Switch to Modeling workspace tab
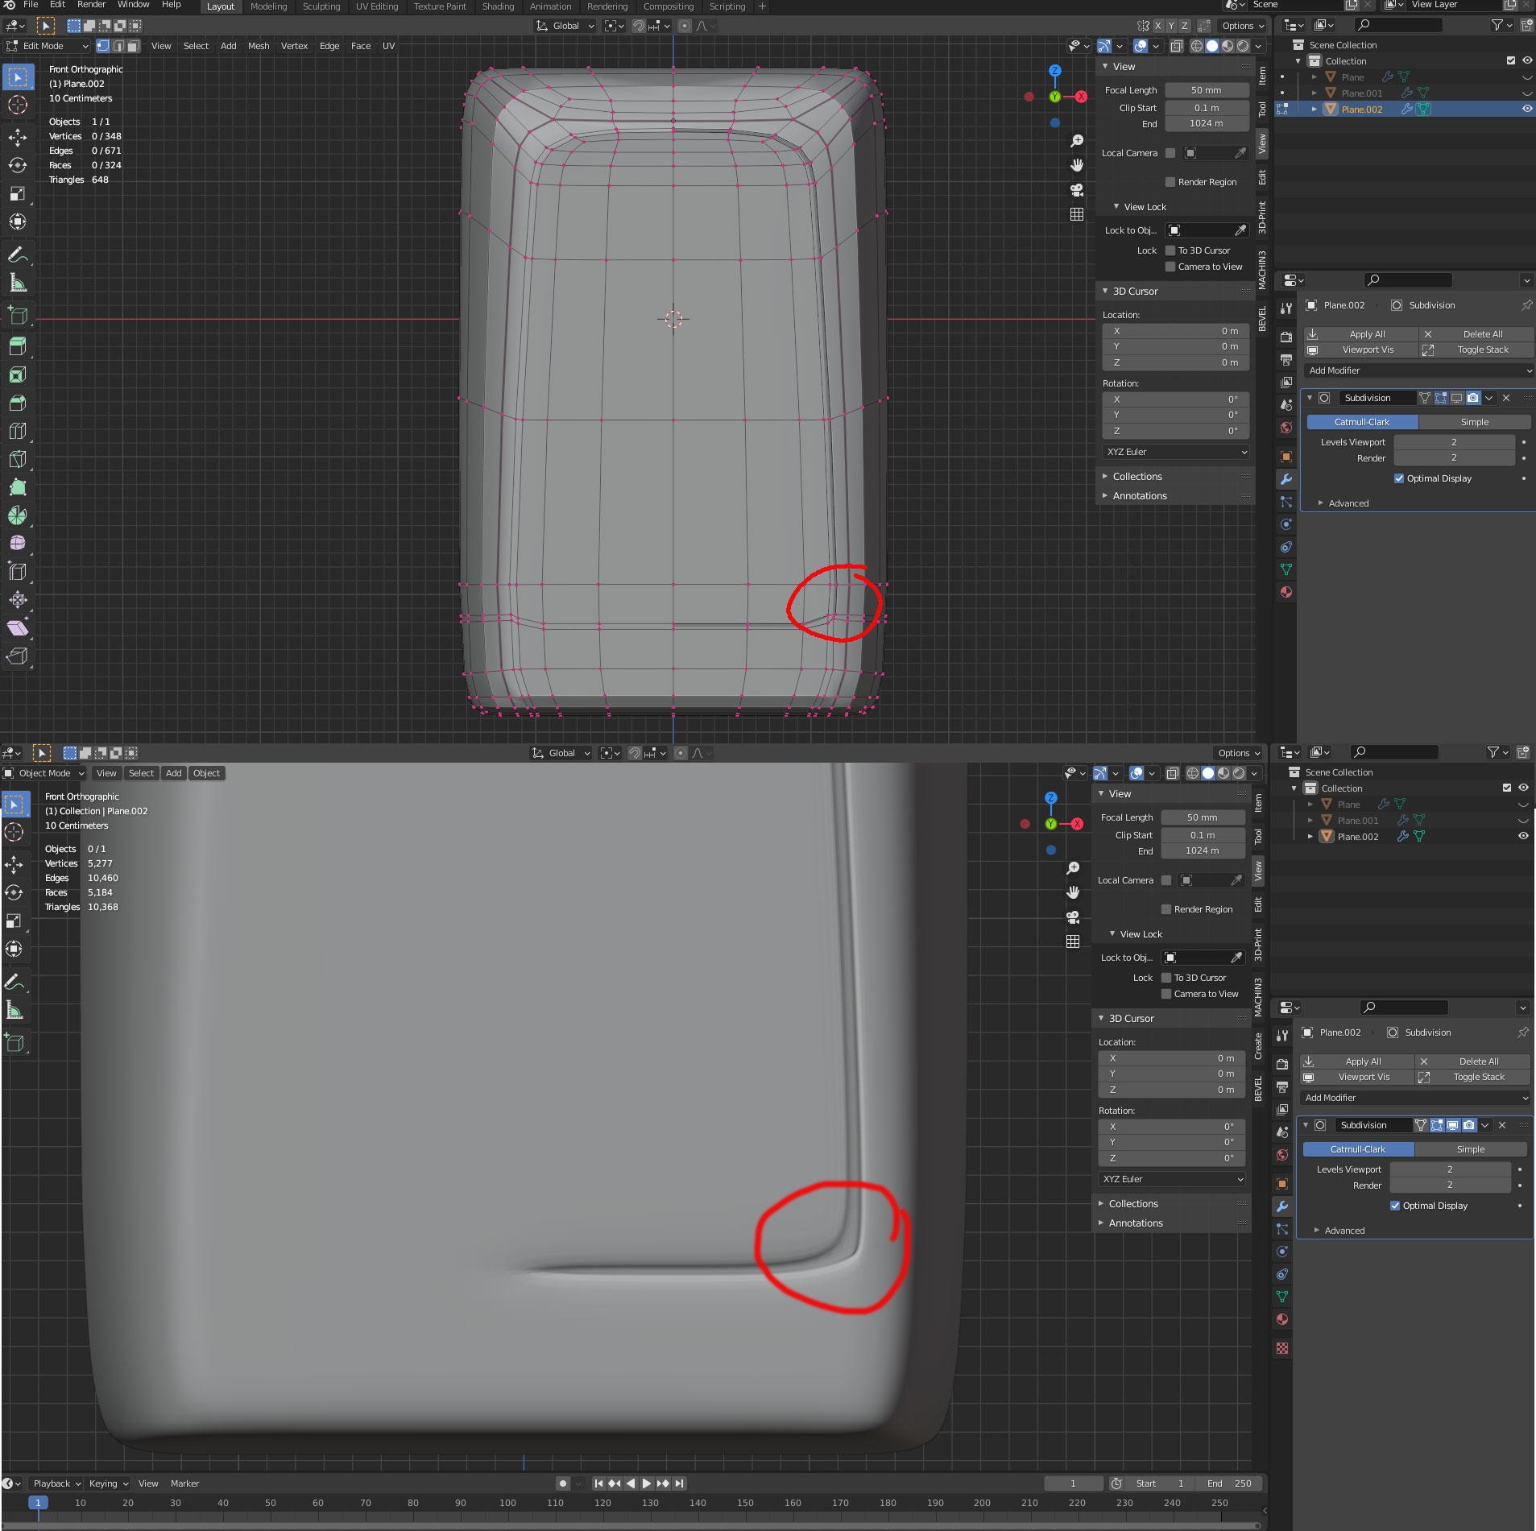 point(268,6)
